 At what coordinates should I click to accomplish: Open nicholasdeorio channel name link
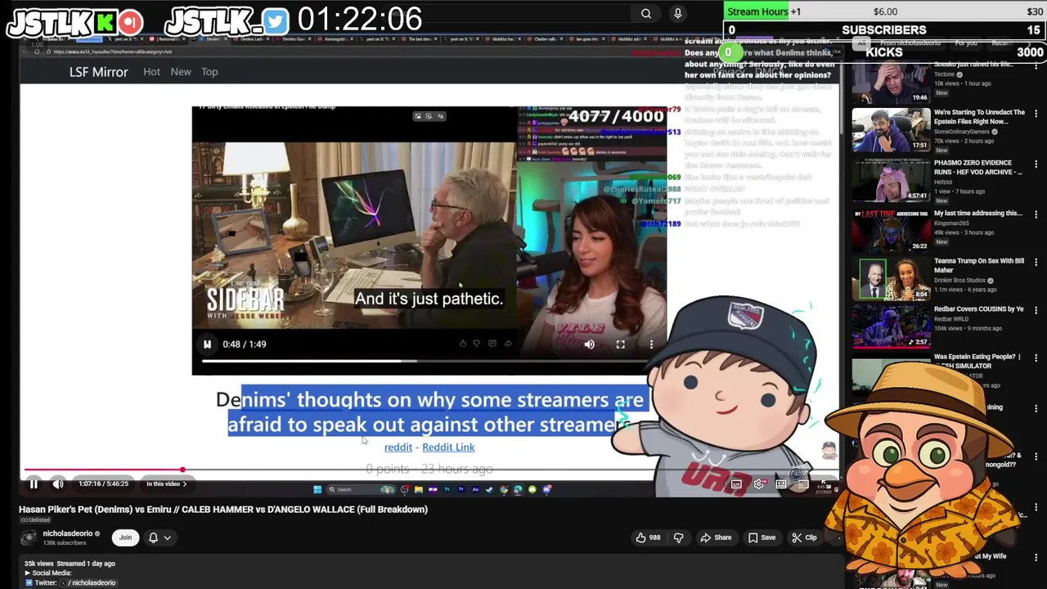point(68,533)
